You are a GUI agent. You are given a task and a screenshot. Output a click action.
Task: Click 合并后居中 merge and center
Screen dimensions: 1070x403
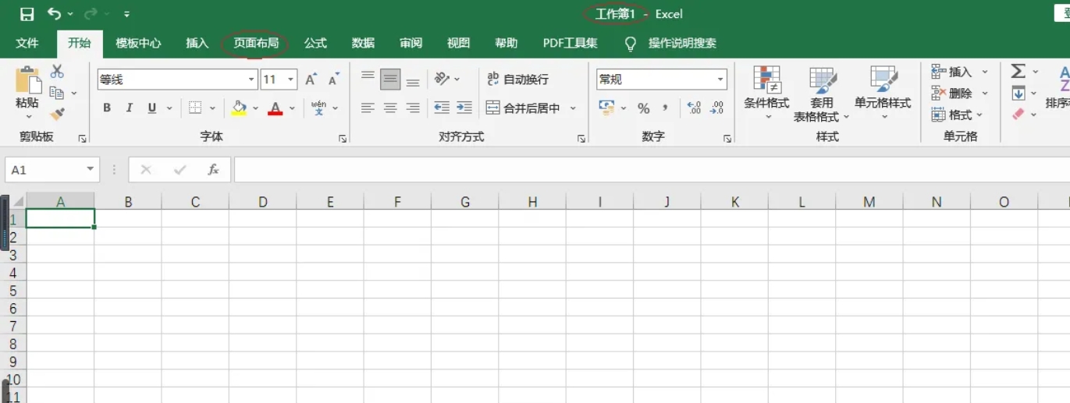click(x=523, y=108)
